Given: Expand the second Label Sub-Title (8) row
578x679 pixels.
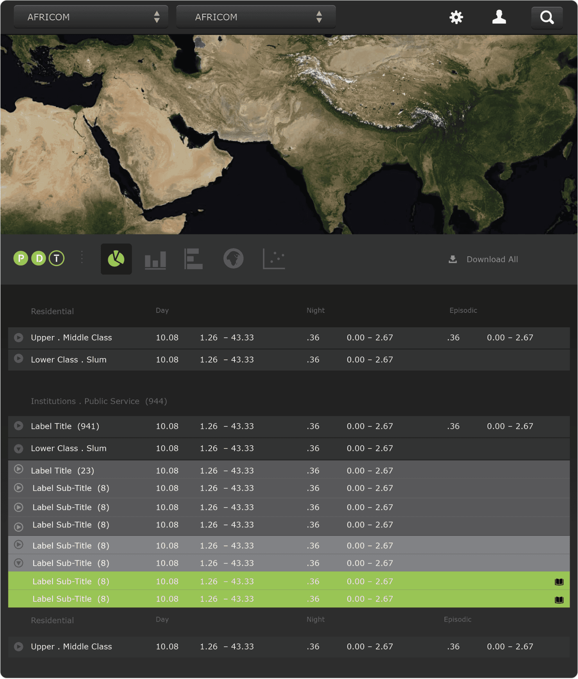Looking at the screenshot, I should pos(19,507).
